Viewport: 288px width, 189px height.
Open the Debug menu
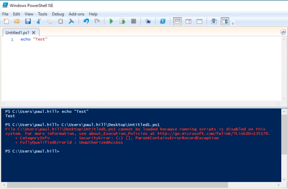pyautogui.click(x=58, y=14)
